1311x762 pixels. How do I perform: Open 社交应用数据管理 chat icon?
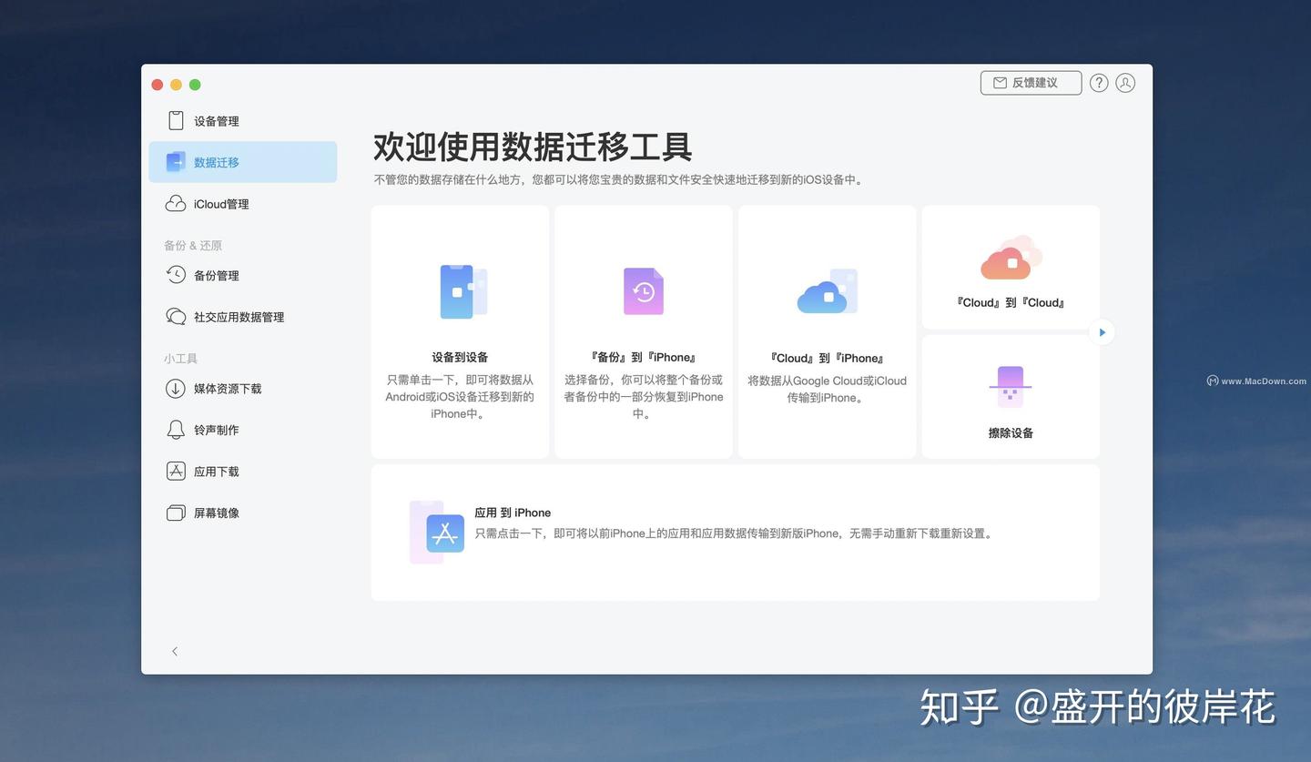[x=176, y=316]
